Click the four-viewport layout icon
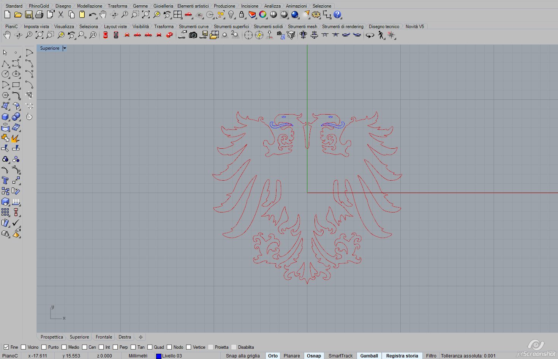This screenshot has height=359, width=558. pos(177,15)
